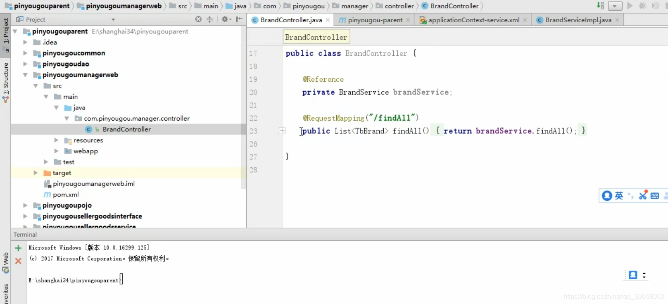Open Project panel settings gear
Screen dimensions: 668x304
click(226, 19)
